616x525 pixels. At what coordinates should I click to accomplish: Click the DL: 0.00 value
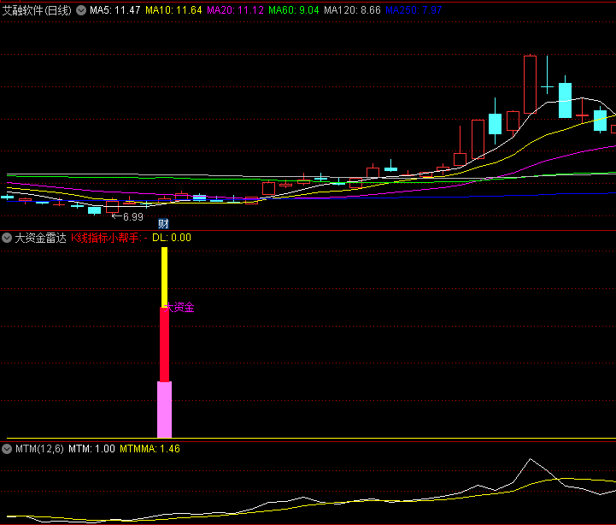(172, 238)
